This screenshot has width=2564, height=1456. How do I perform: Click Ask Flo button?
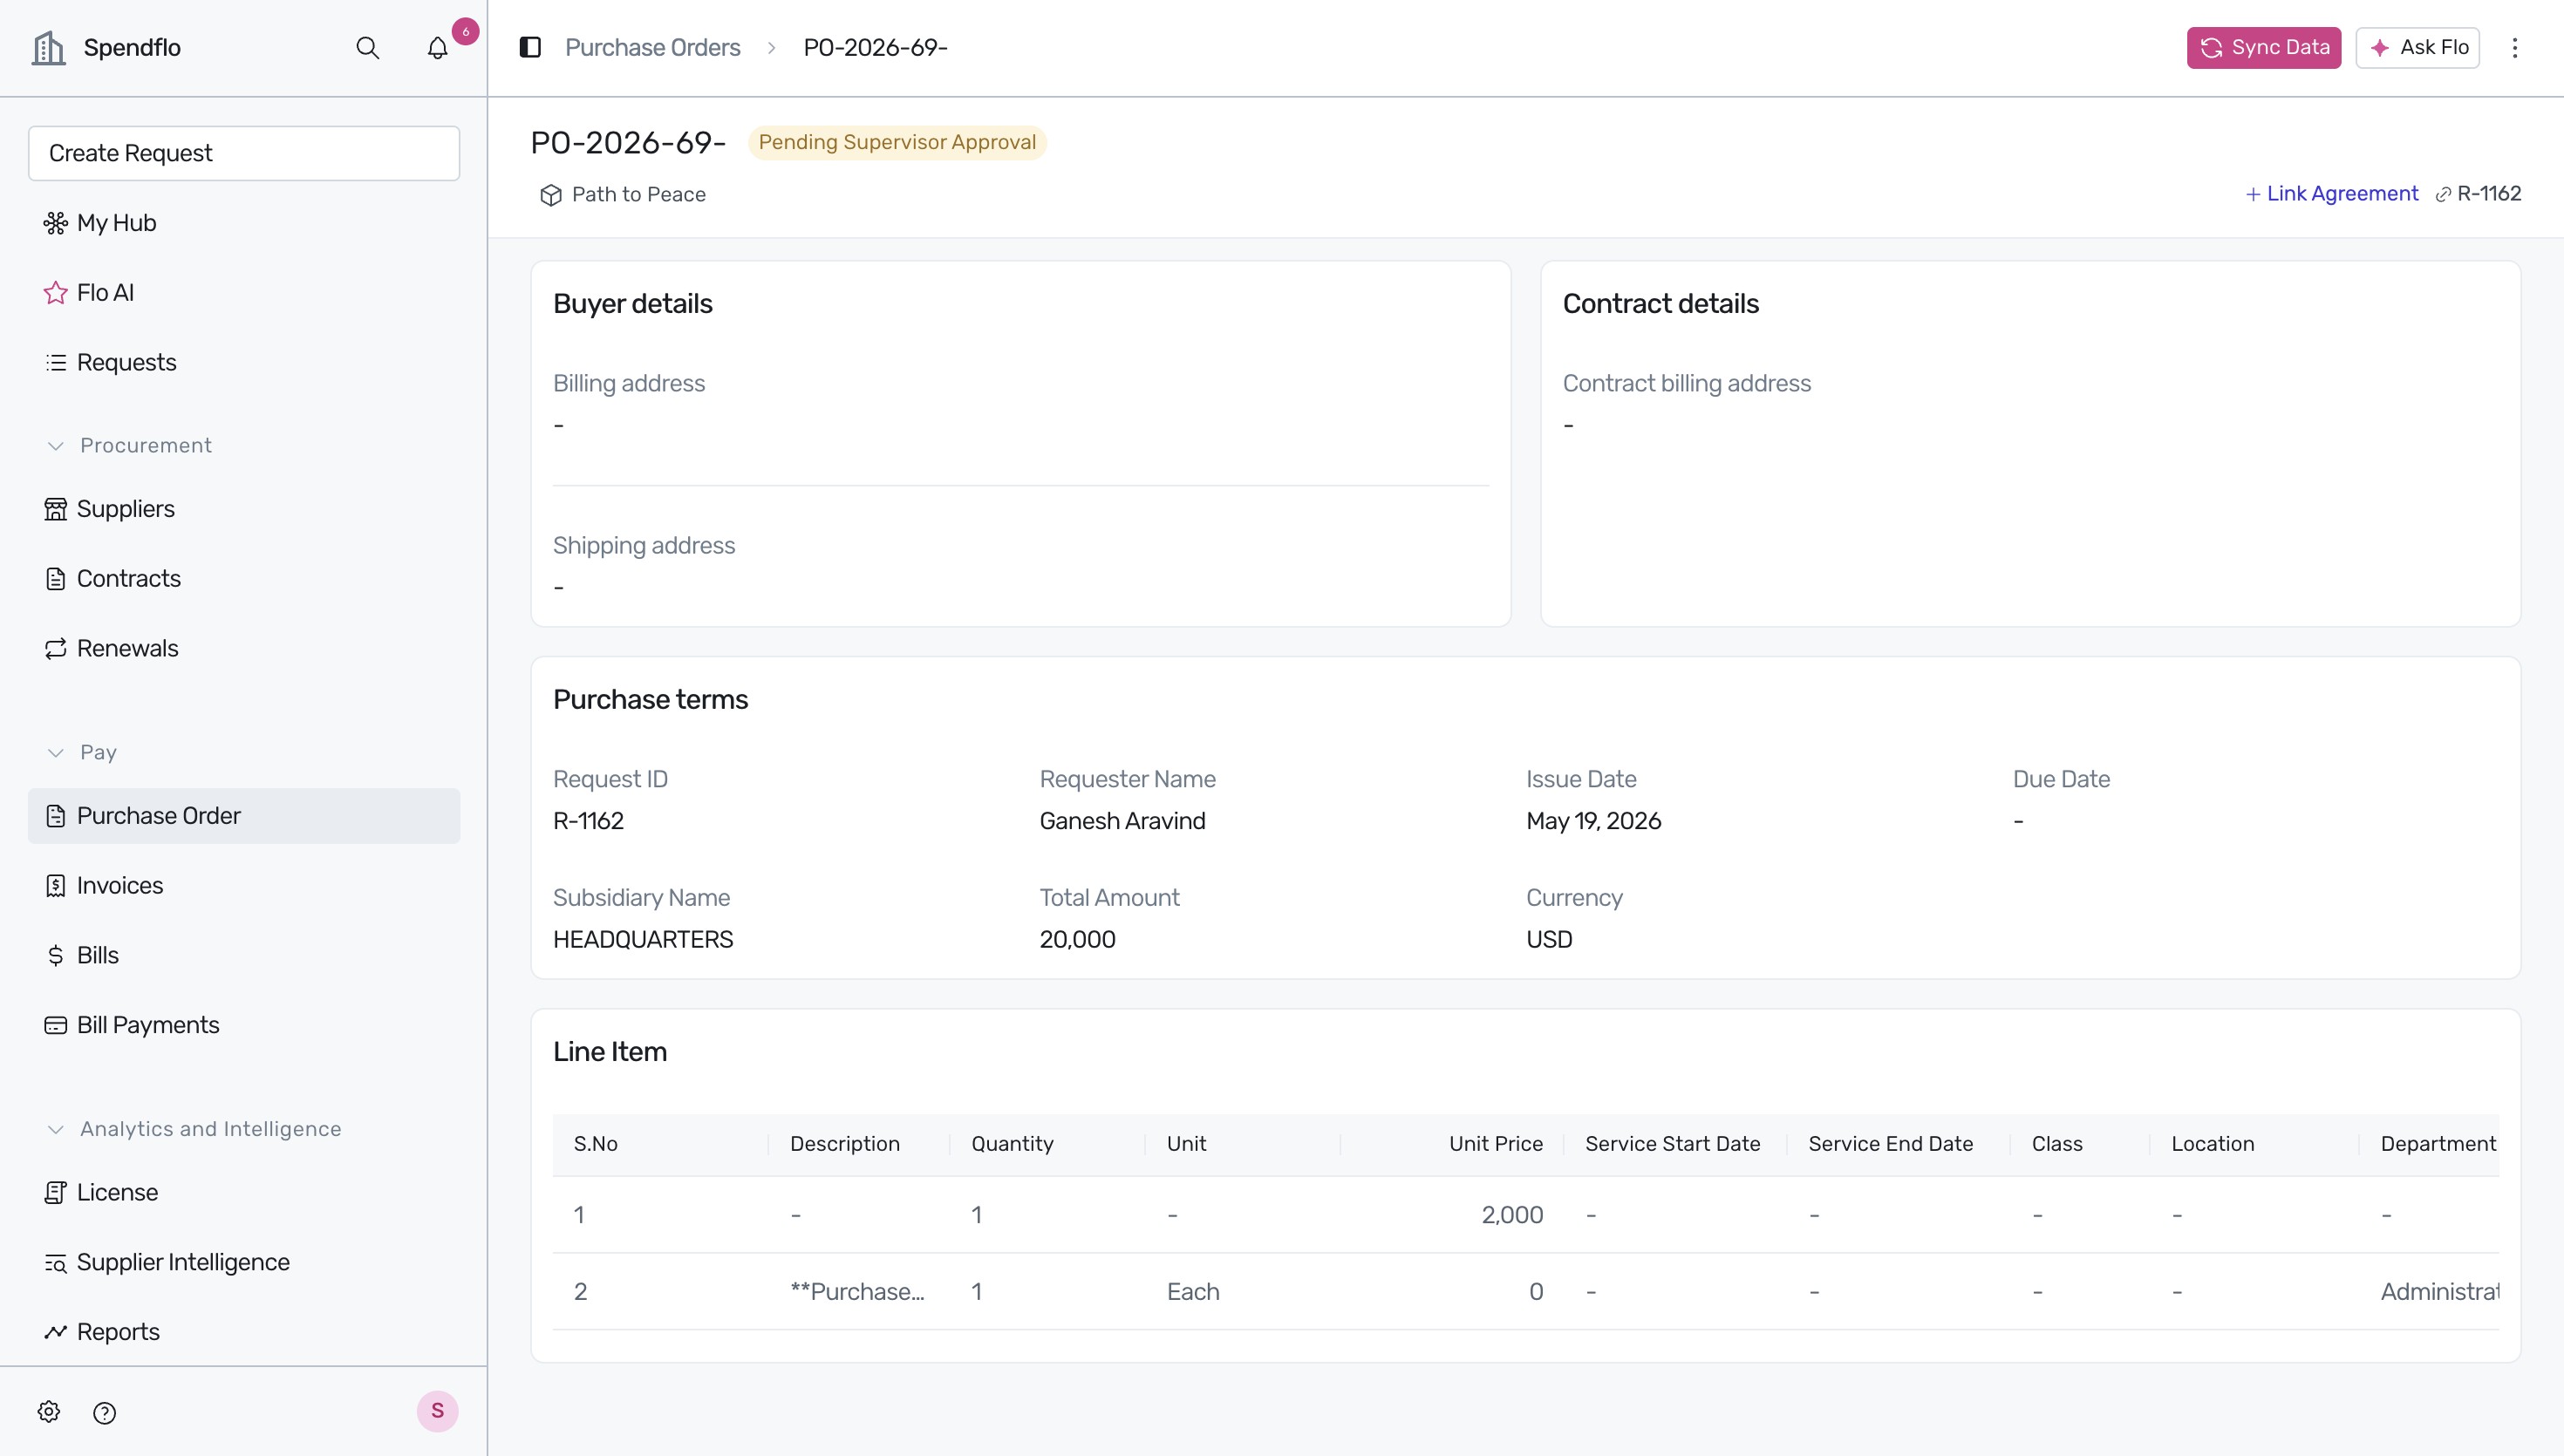point(2417,48)
